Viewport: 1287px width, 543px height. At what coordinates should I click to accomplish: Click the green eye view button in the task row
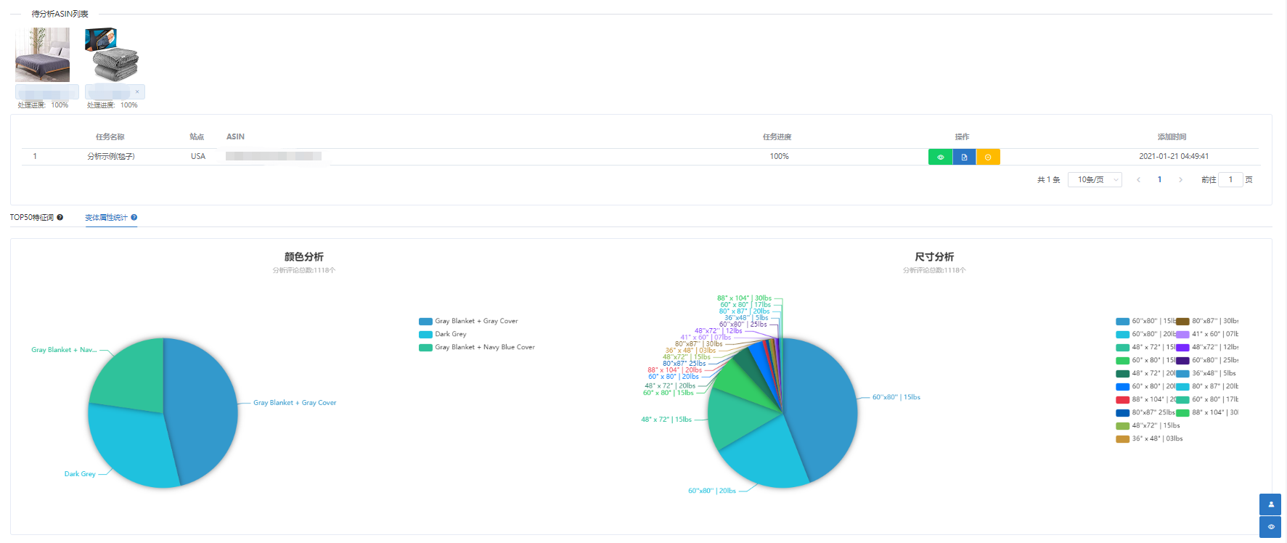coord(940,157)
